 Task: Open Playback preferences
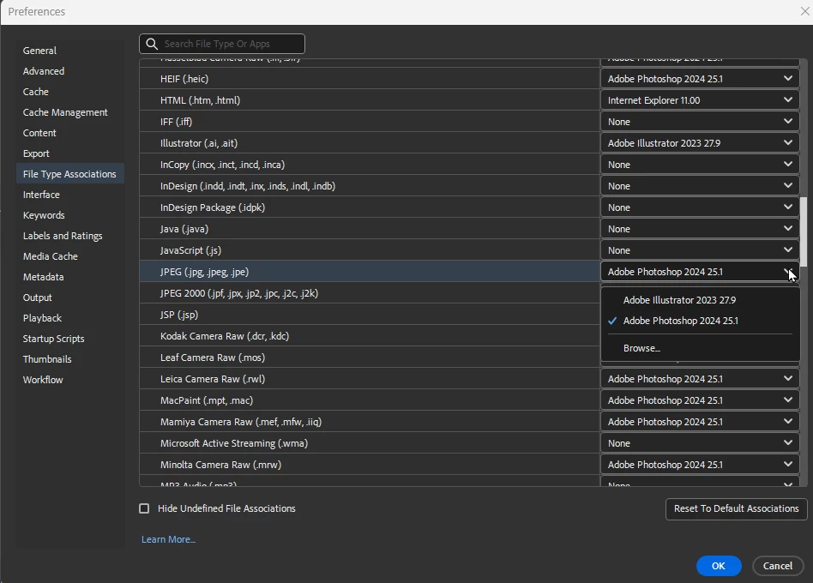(x=42, y=318)
